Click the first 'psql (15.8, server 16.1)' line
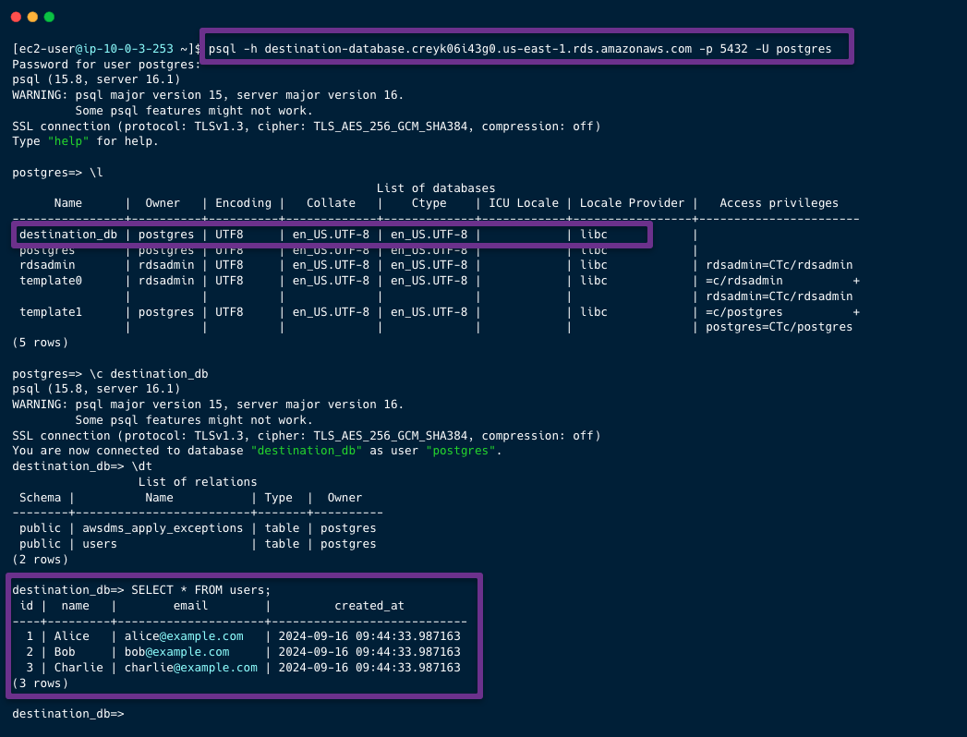 click(x=96, y=79)
